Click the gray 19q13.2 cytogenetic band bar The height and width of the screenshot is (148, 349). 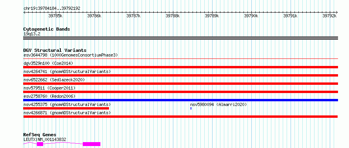point(180,38)
